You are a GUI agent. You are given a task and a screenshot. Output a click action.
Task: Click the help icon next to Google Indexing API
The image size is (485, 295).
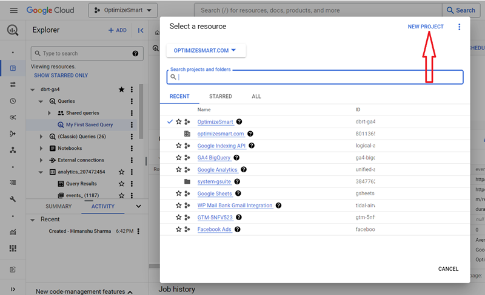click(x=252, y=146)
